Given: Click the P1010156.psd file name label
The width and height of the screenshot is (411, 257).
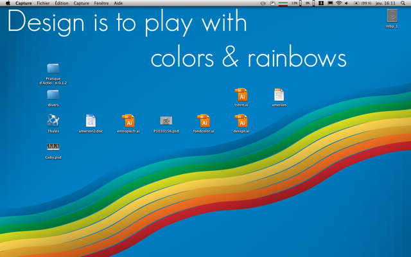Looking at the screenshot, I should [x=166, y=131].
